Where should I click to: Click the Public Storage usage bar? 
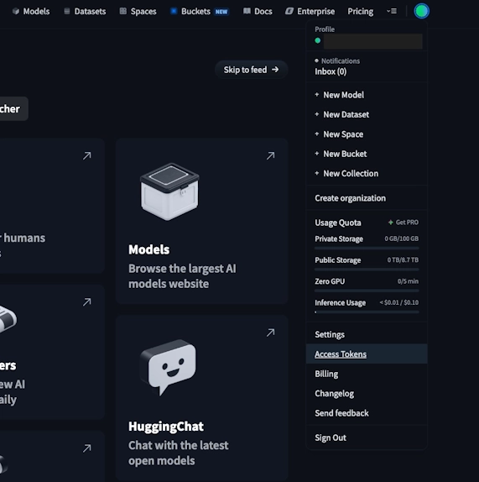(x=367, y=270)
